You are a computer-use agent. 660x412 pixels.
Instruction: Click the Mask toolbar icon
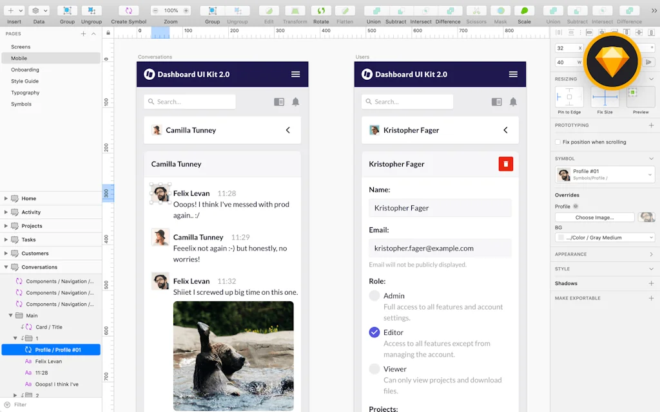pos(501,10)
